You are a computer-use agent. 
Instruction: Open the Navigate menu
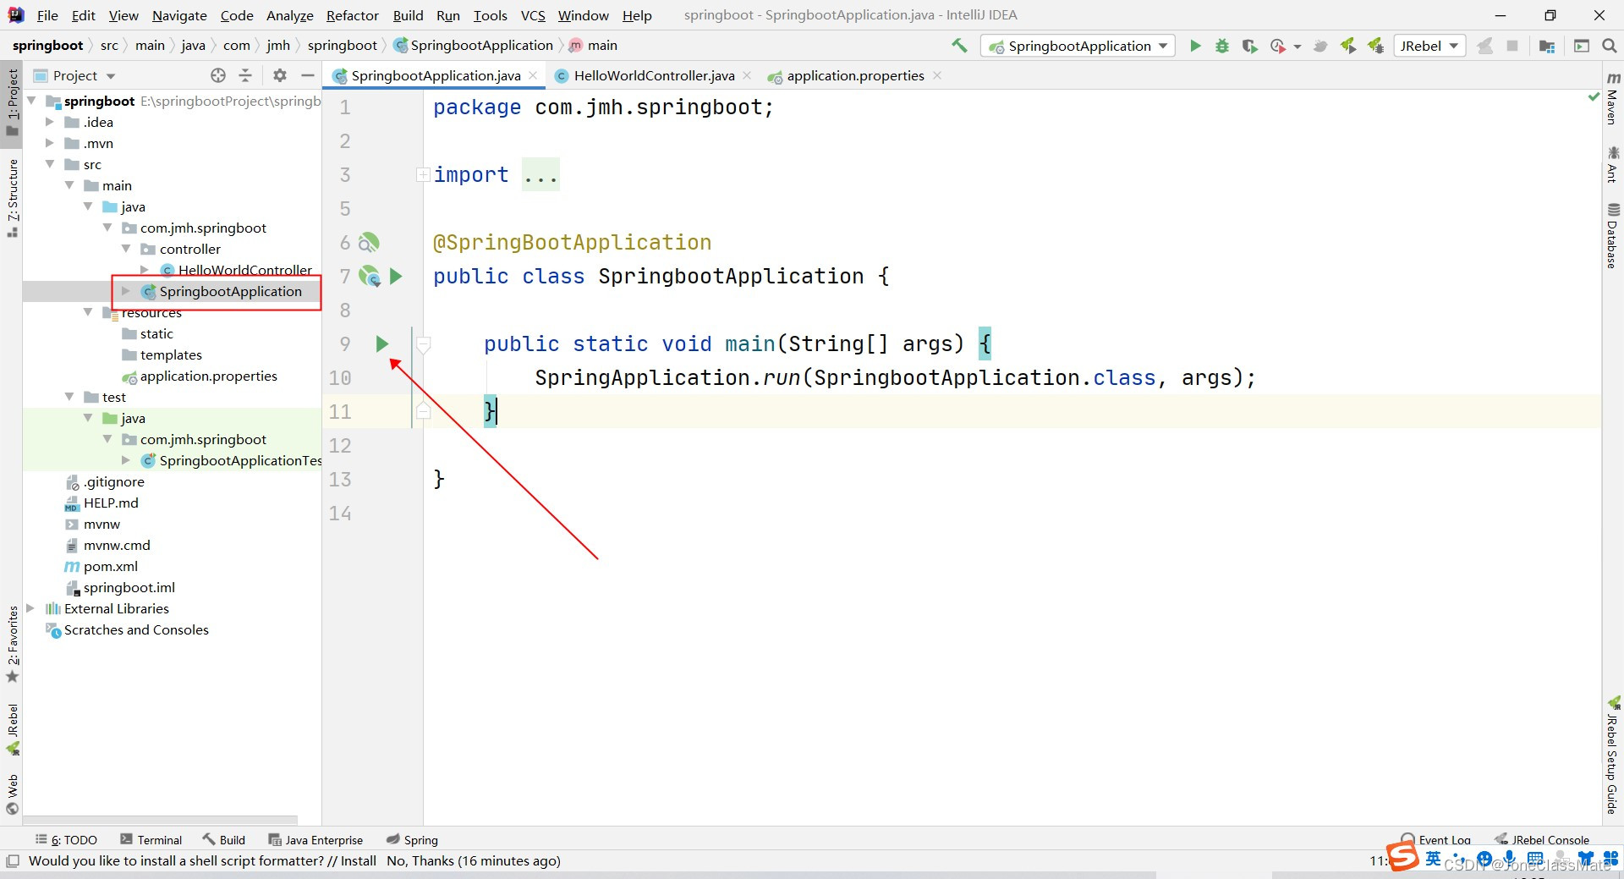(x=179, y=15)
